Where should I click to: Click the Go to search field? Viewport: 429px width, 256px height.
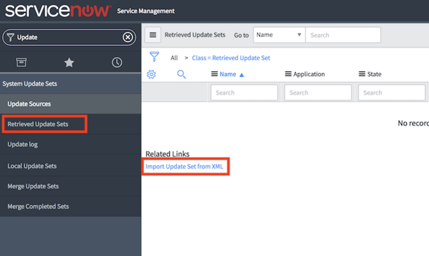pyautogui.click(x=343, y=35)
